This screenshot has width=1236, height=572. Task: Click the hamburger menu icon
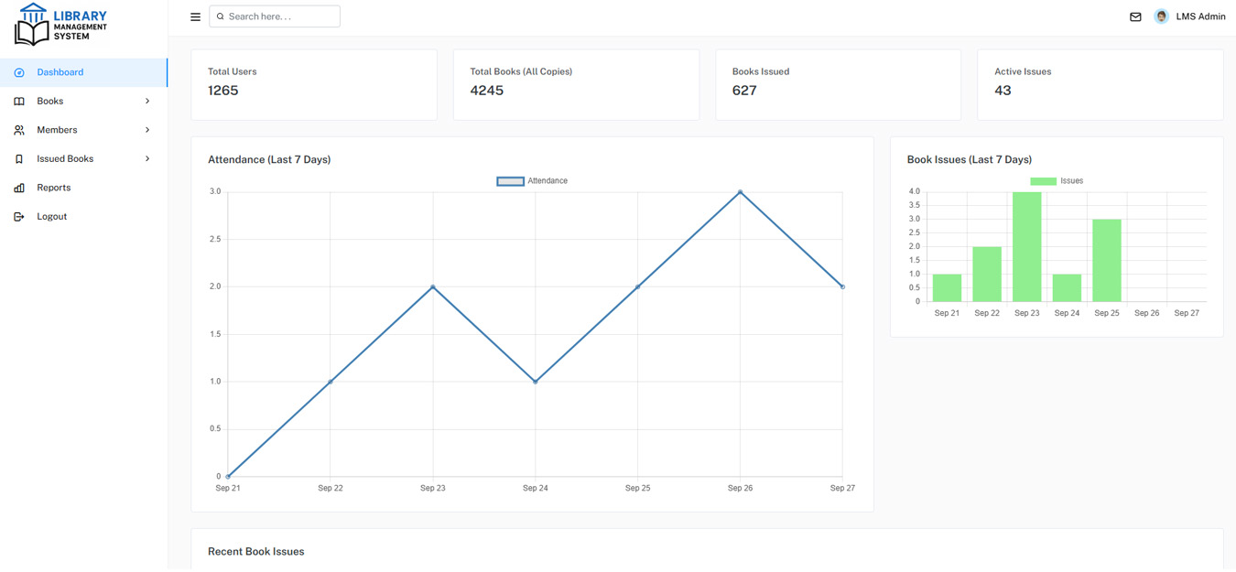click(x=195, y=16)
